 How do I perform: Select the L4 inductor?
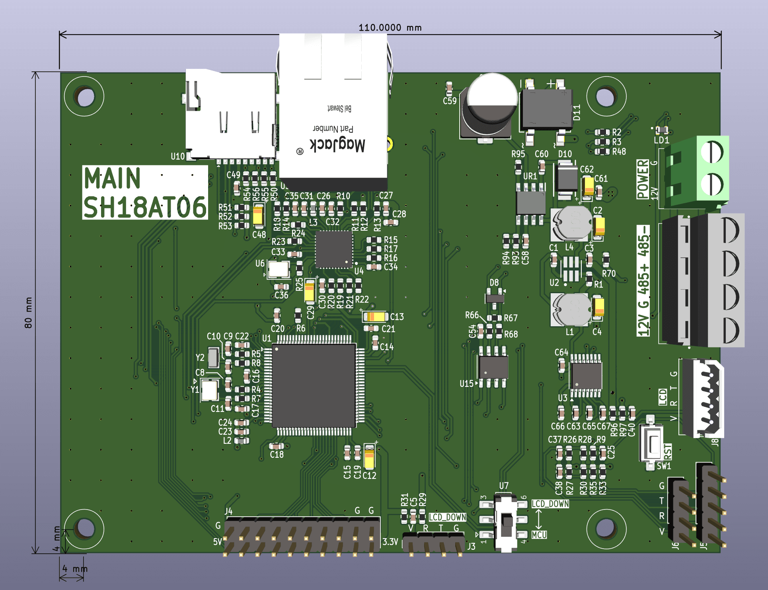573,223
